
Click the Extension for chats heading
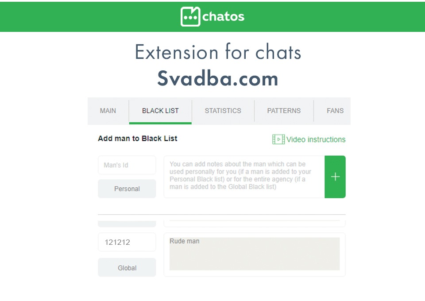click(218, 52)
